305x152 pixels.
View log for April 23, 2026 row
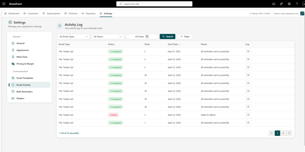pyautogui.click(x=248, y=59)
